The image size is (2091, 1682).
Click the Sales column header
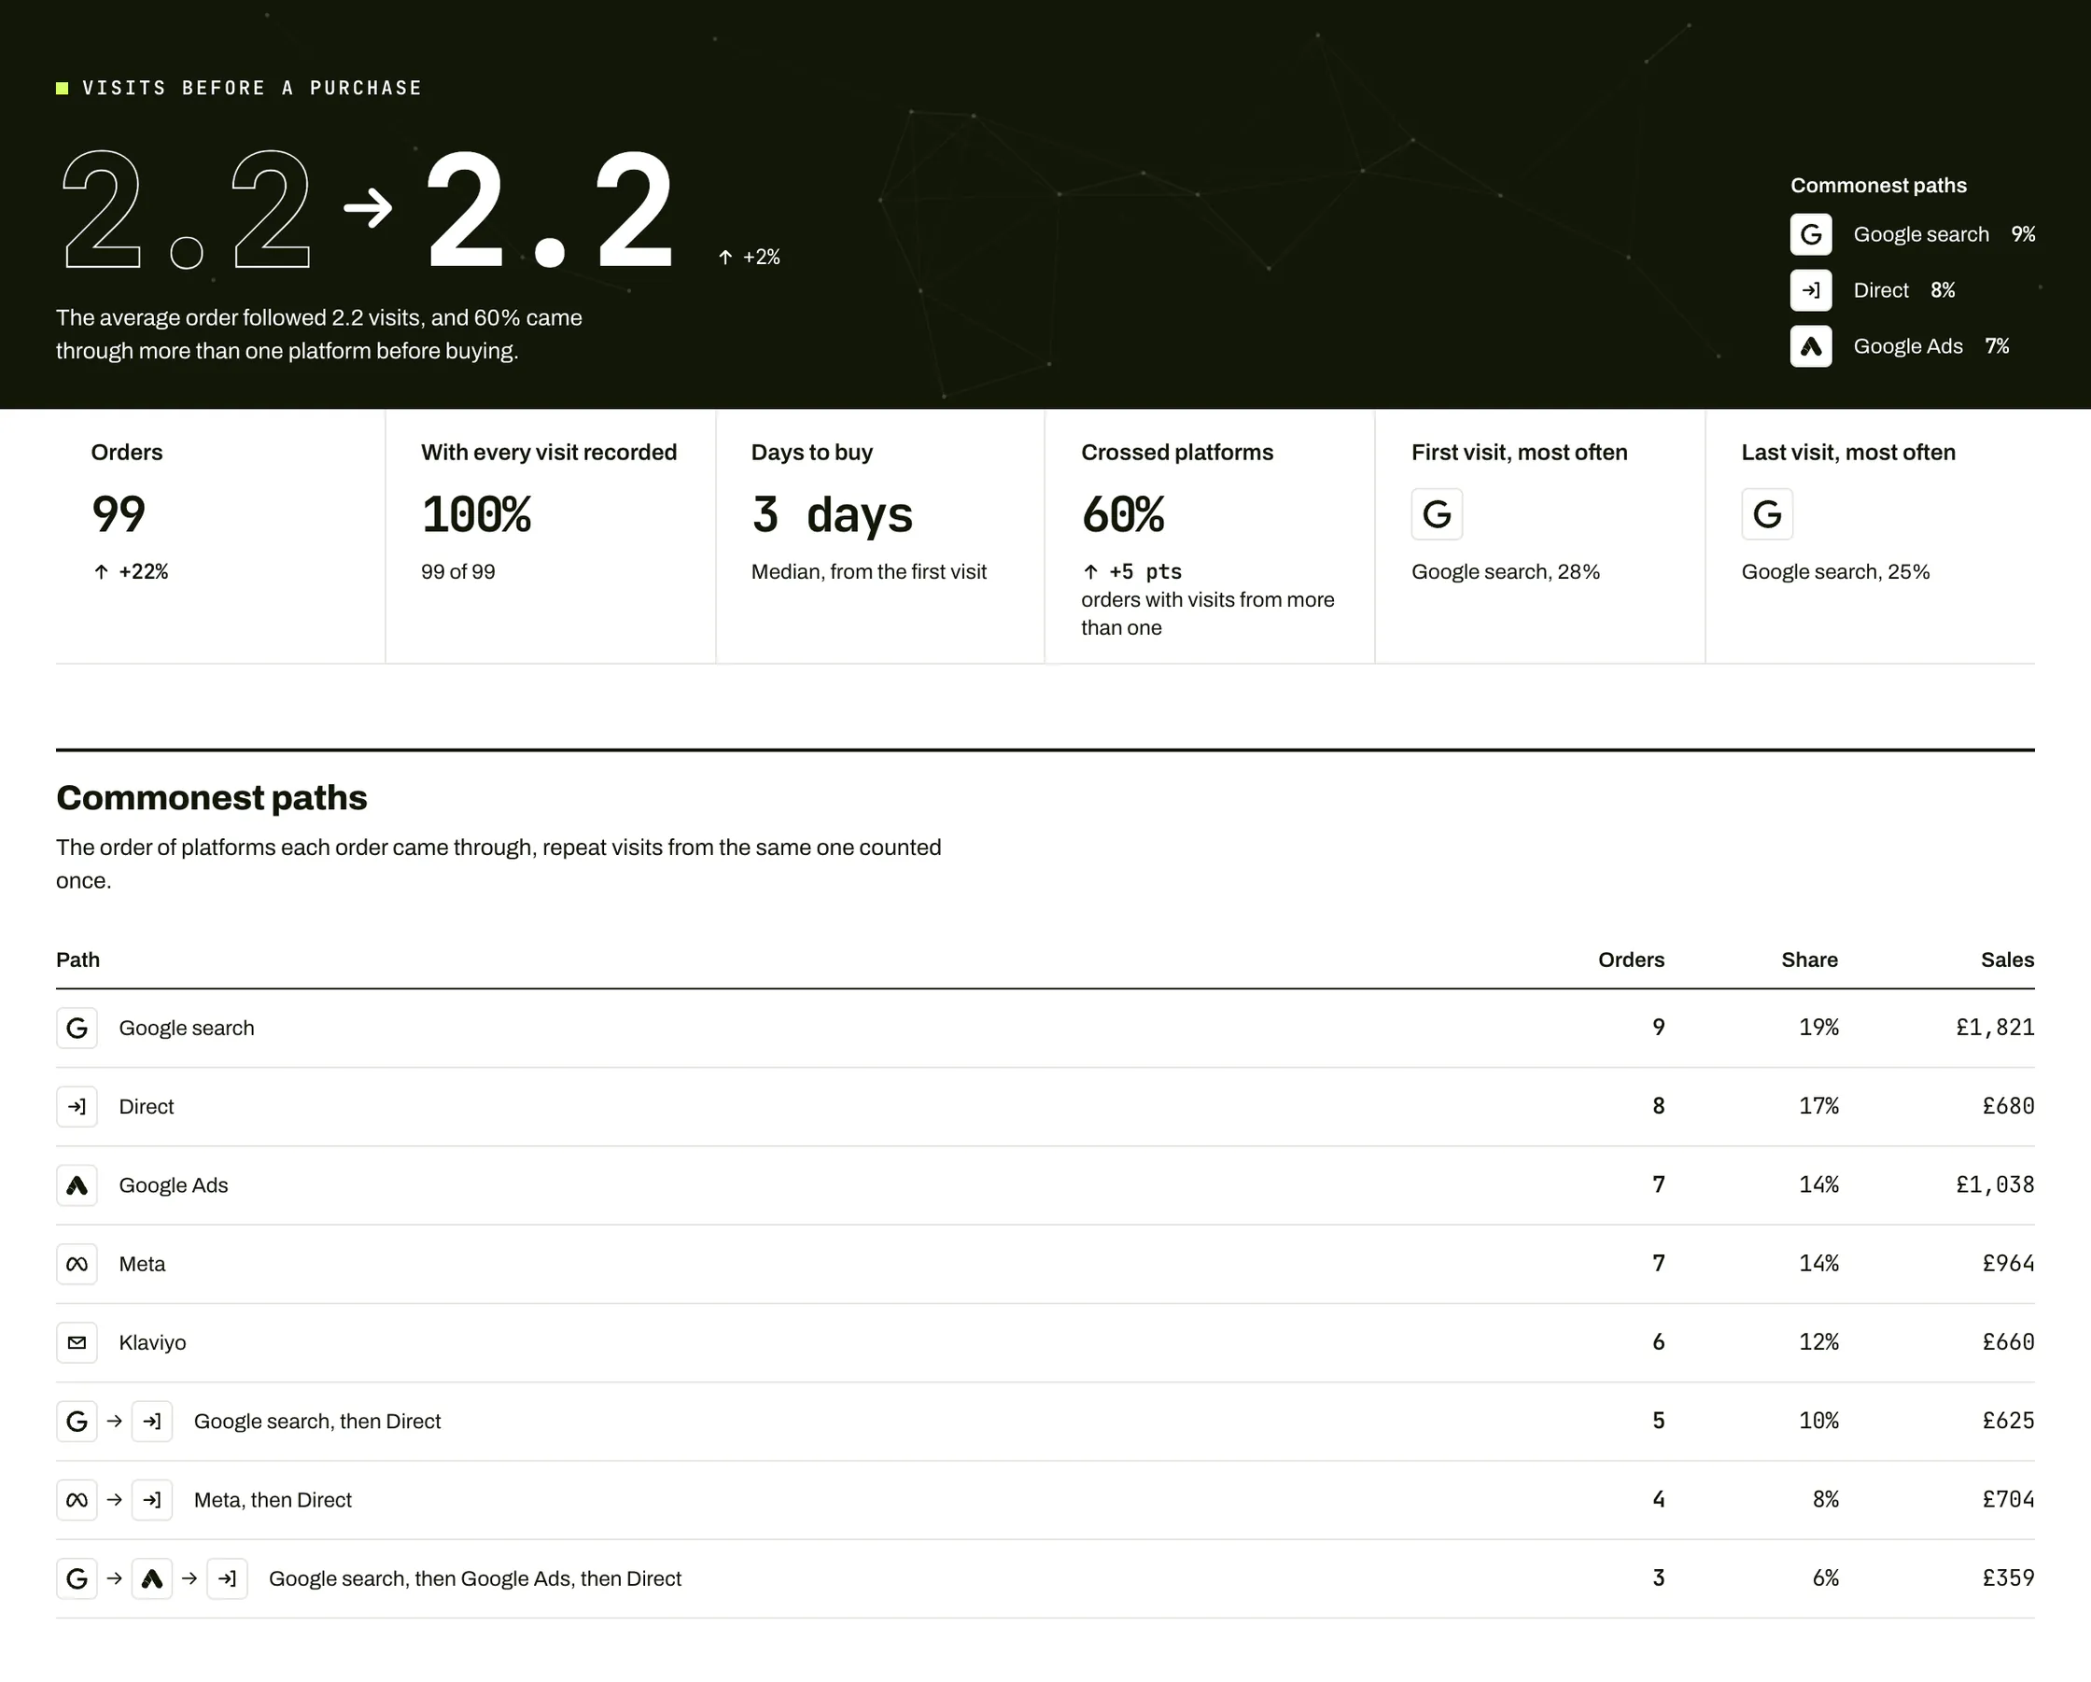2008,960
